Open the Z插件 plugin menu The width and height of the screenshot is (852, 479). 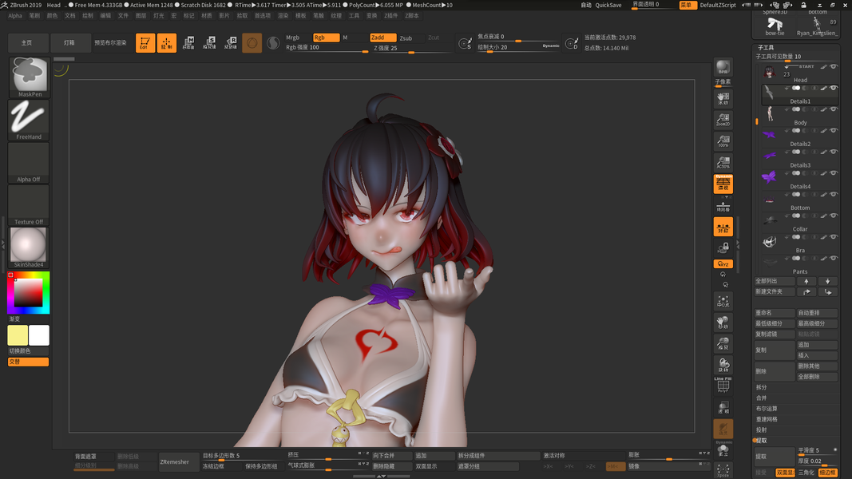[391, 16]
